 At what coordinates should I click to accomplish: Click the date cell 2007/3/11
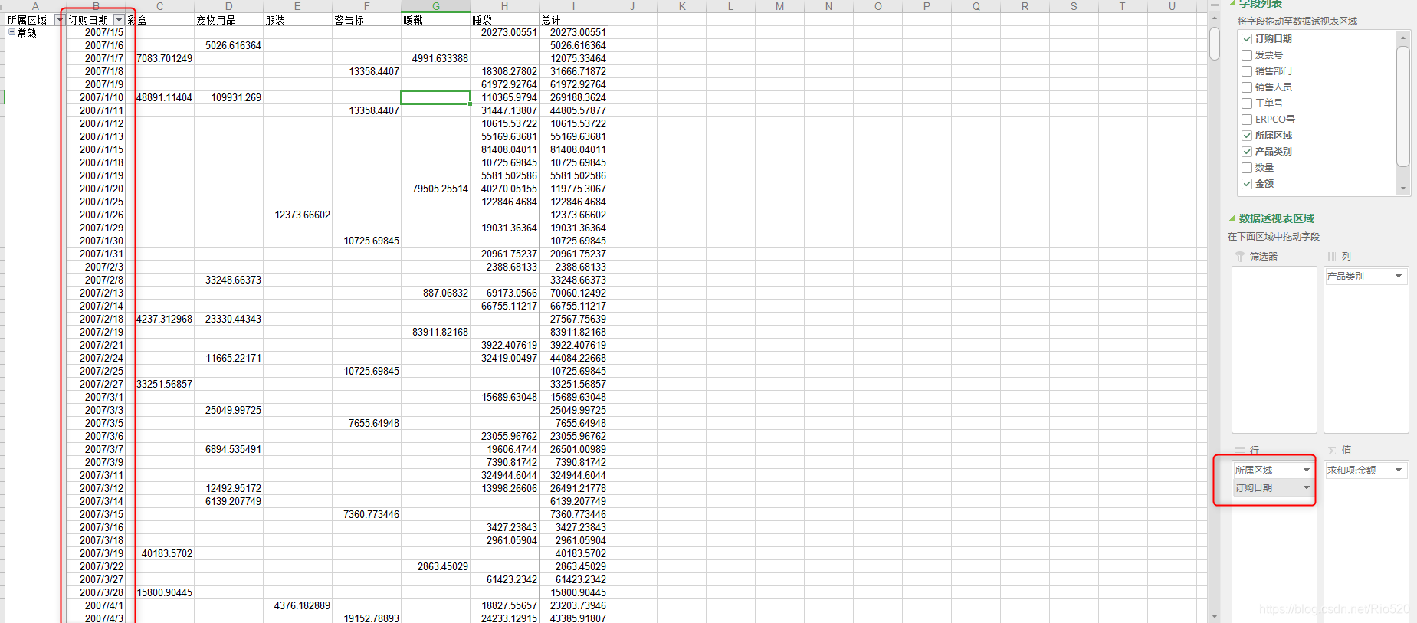(96, 476)
